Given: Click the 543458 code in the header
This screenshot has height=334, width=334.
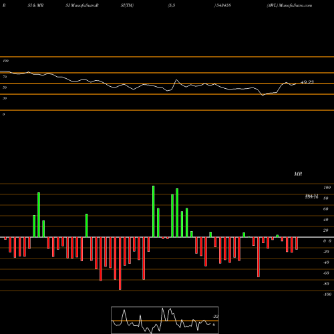Looking at the screenshot, I should click(223, 5).
